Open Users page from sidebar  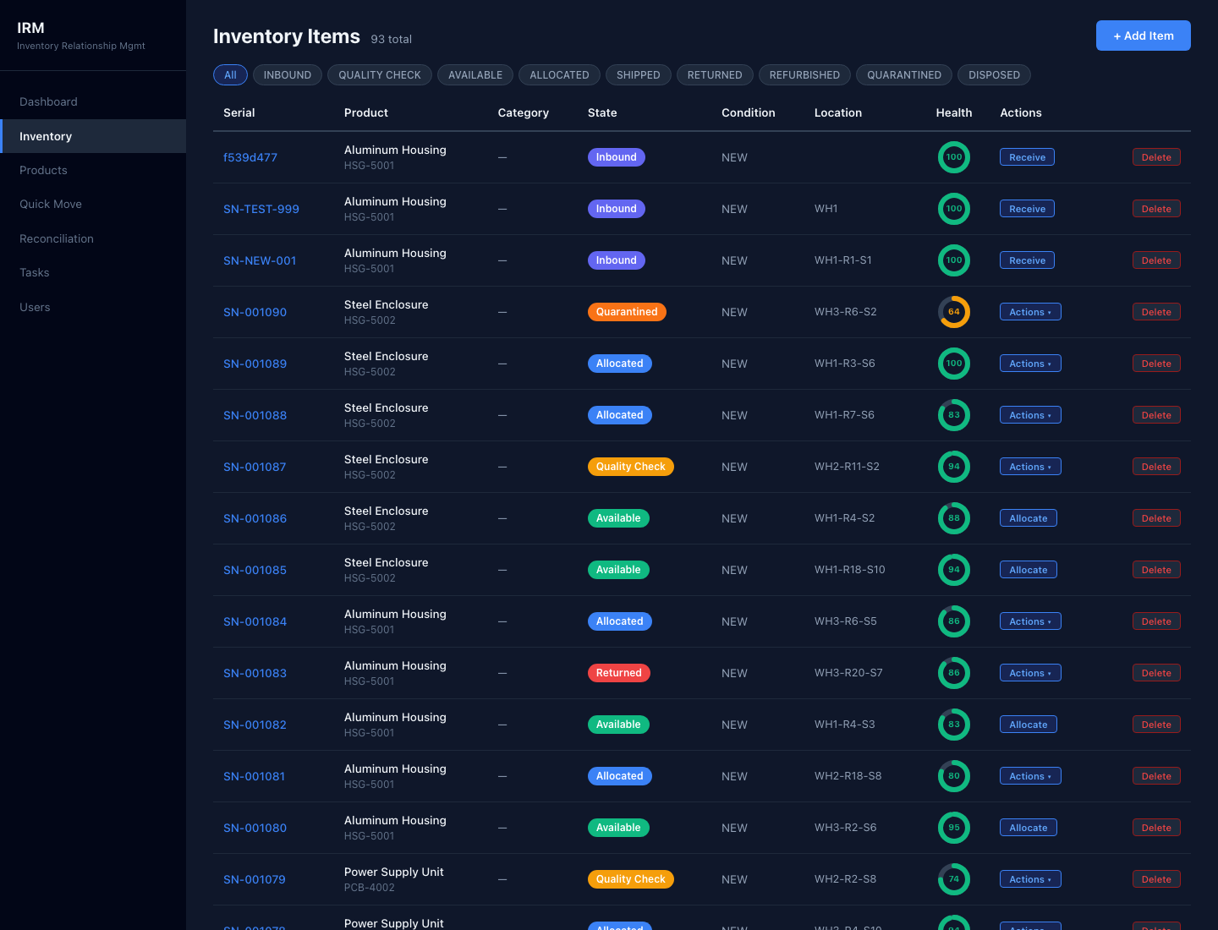coord(93,307)
